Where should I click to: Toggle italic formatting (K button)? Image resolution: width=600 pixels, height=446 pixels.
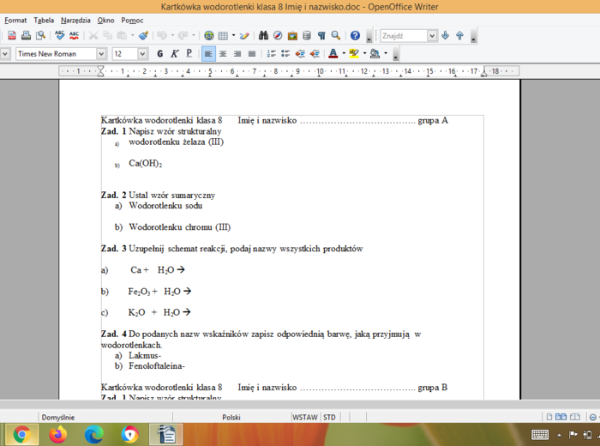click(174, 54)
